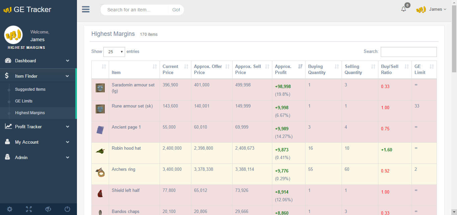The image size is (457, 215).
Task: Open the notifications bell icon
Action: coord(403,9)
